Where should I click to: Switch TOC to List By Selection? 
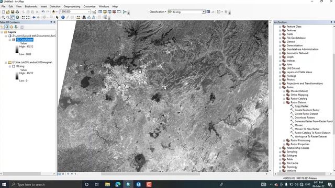pos(16,27)
